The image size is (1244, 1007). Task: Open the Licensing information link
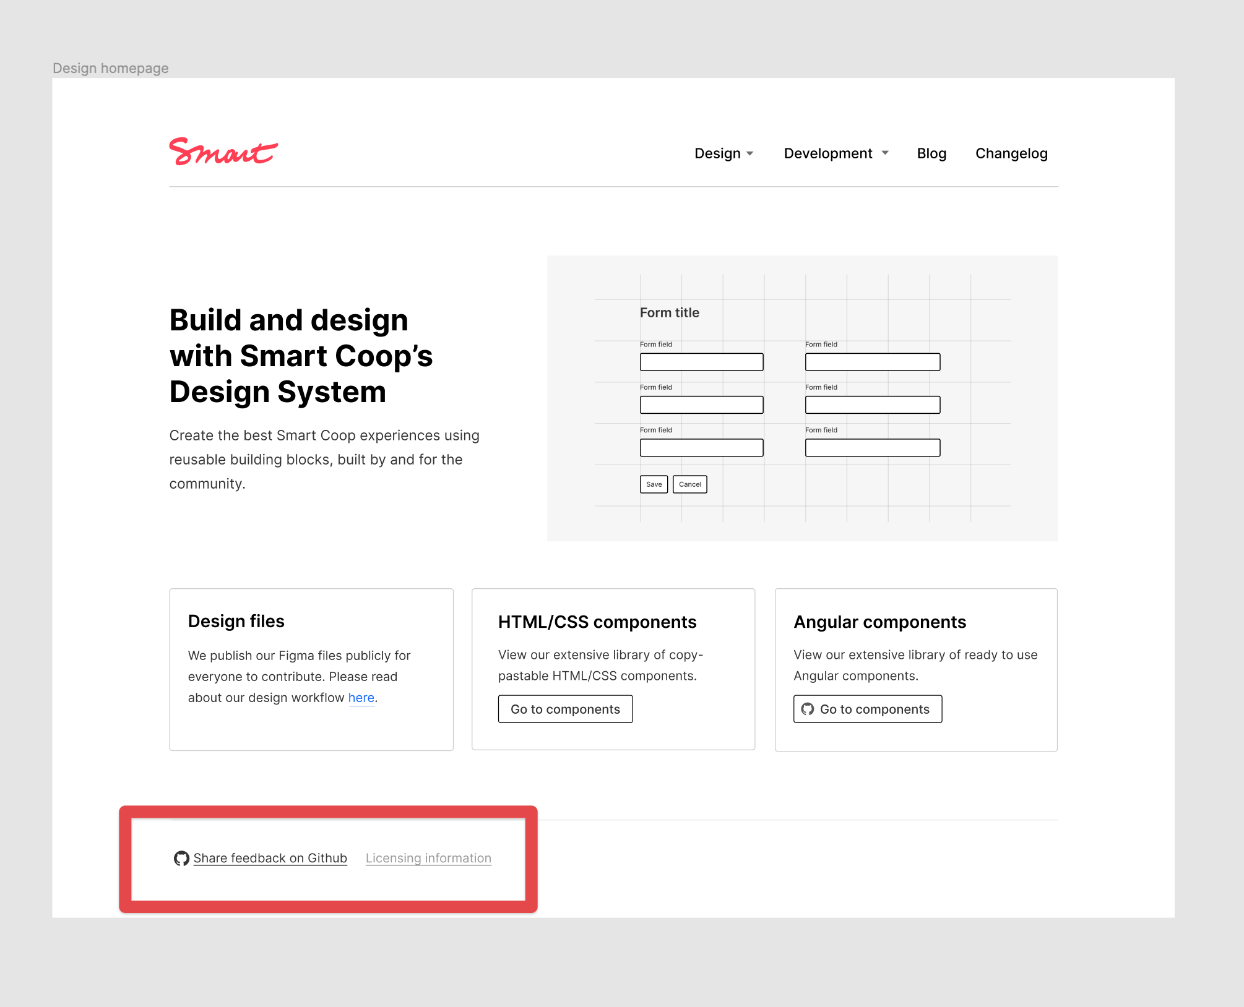point(428,859)
